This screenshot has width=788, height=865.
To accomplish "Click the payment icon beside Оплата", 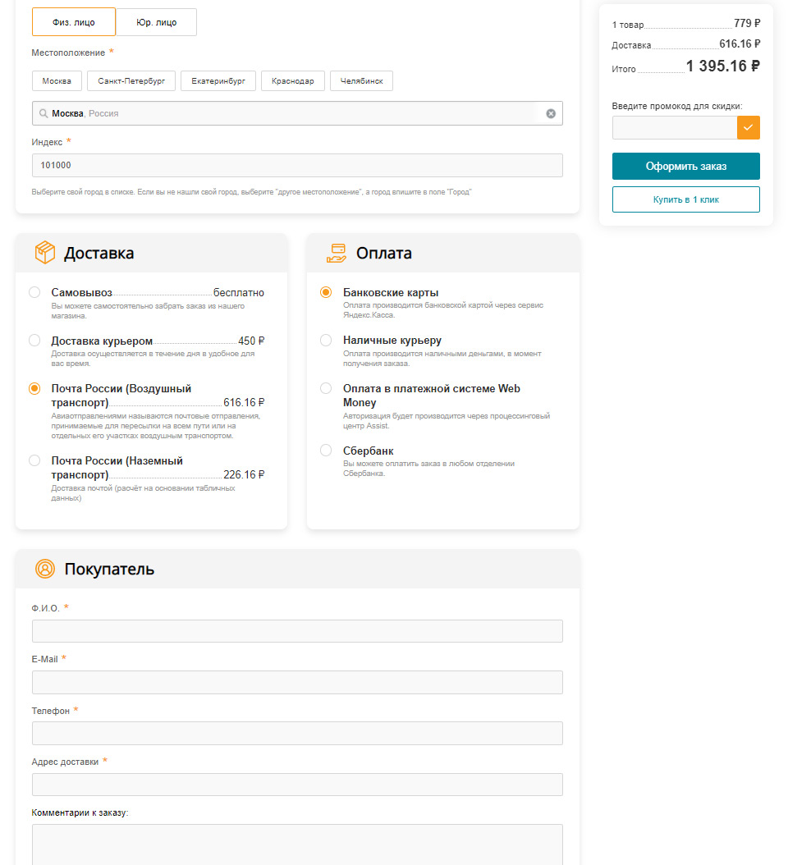I will [x=336, y=252].
